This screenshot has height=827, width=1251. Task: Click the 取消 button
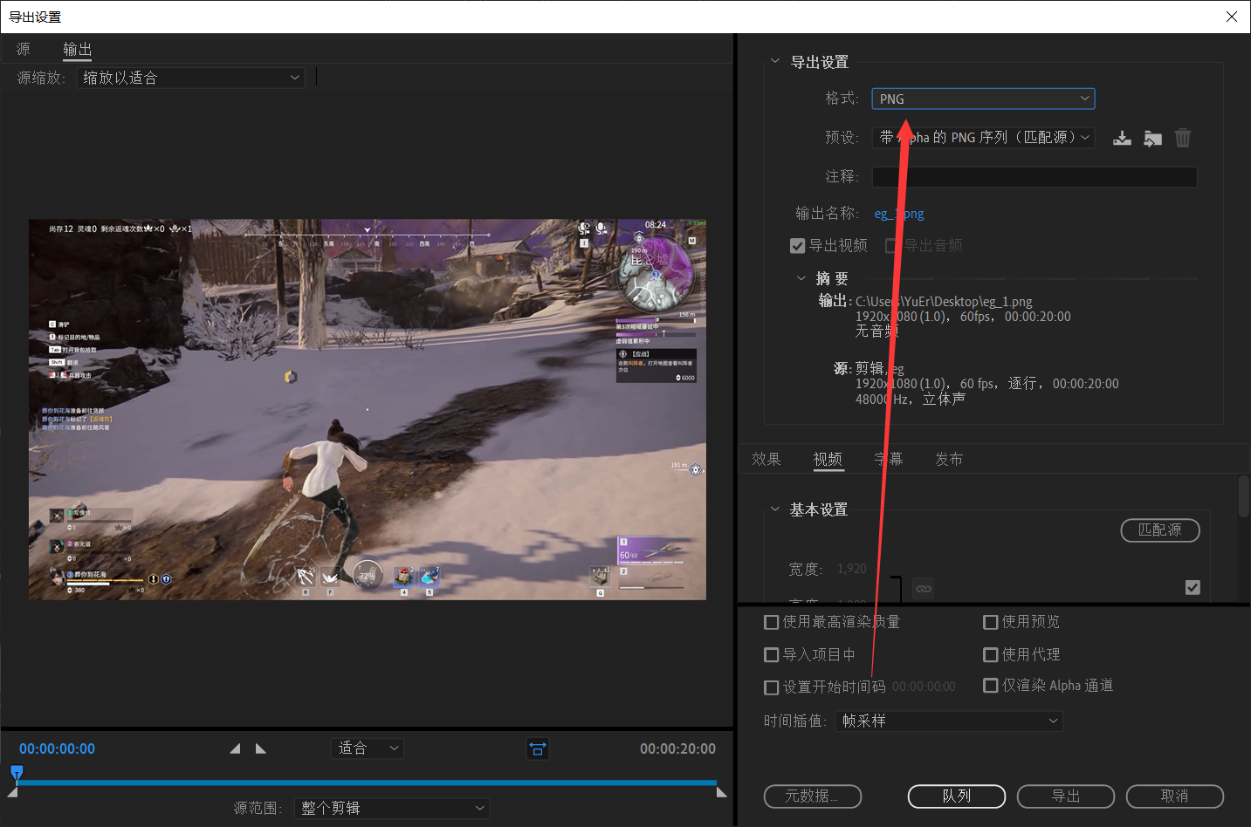(x=1175, y=796)
